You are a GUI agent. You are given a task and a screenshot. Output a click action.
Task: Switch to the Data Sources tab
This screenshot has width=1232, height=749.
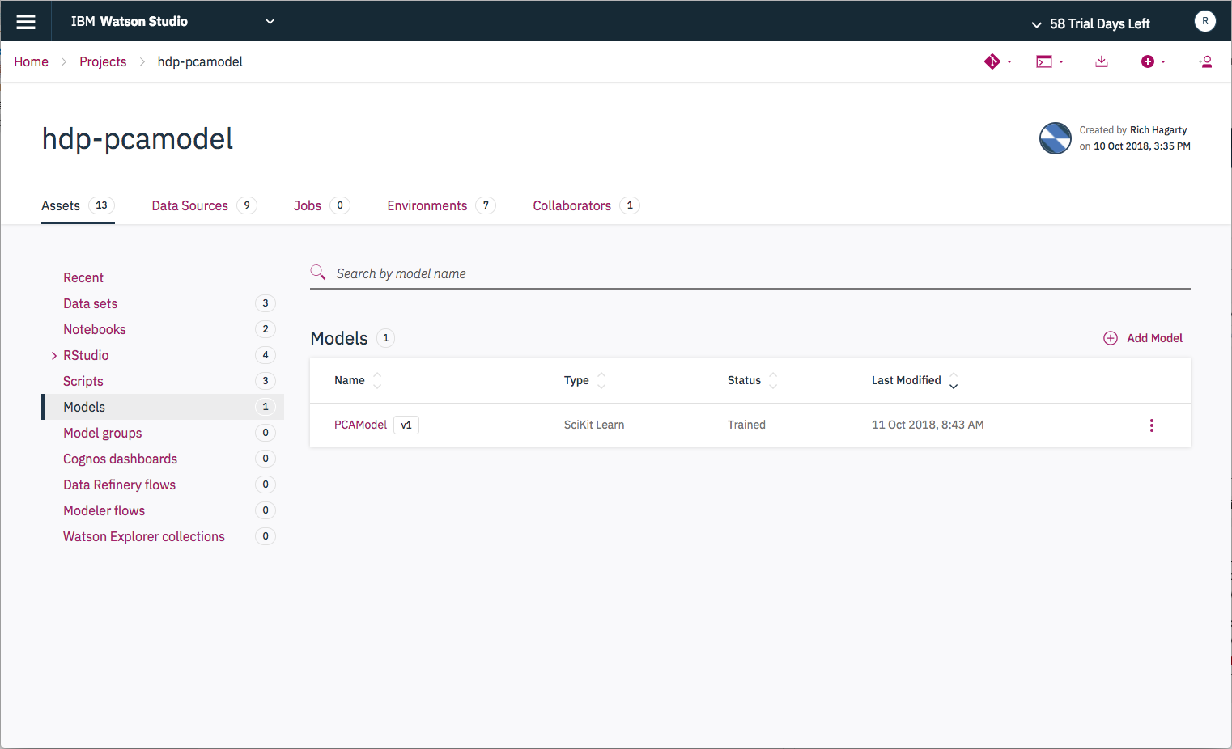click(x=204, y=205)
